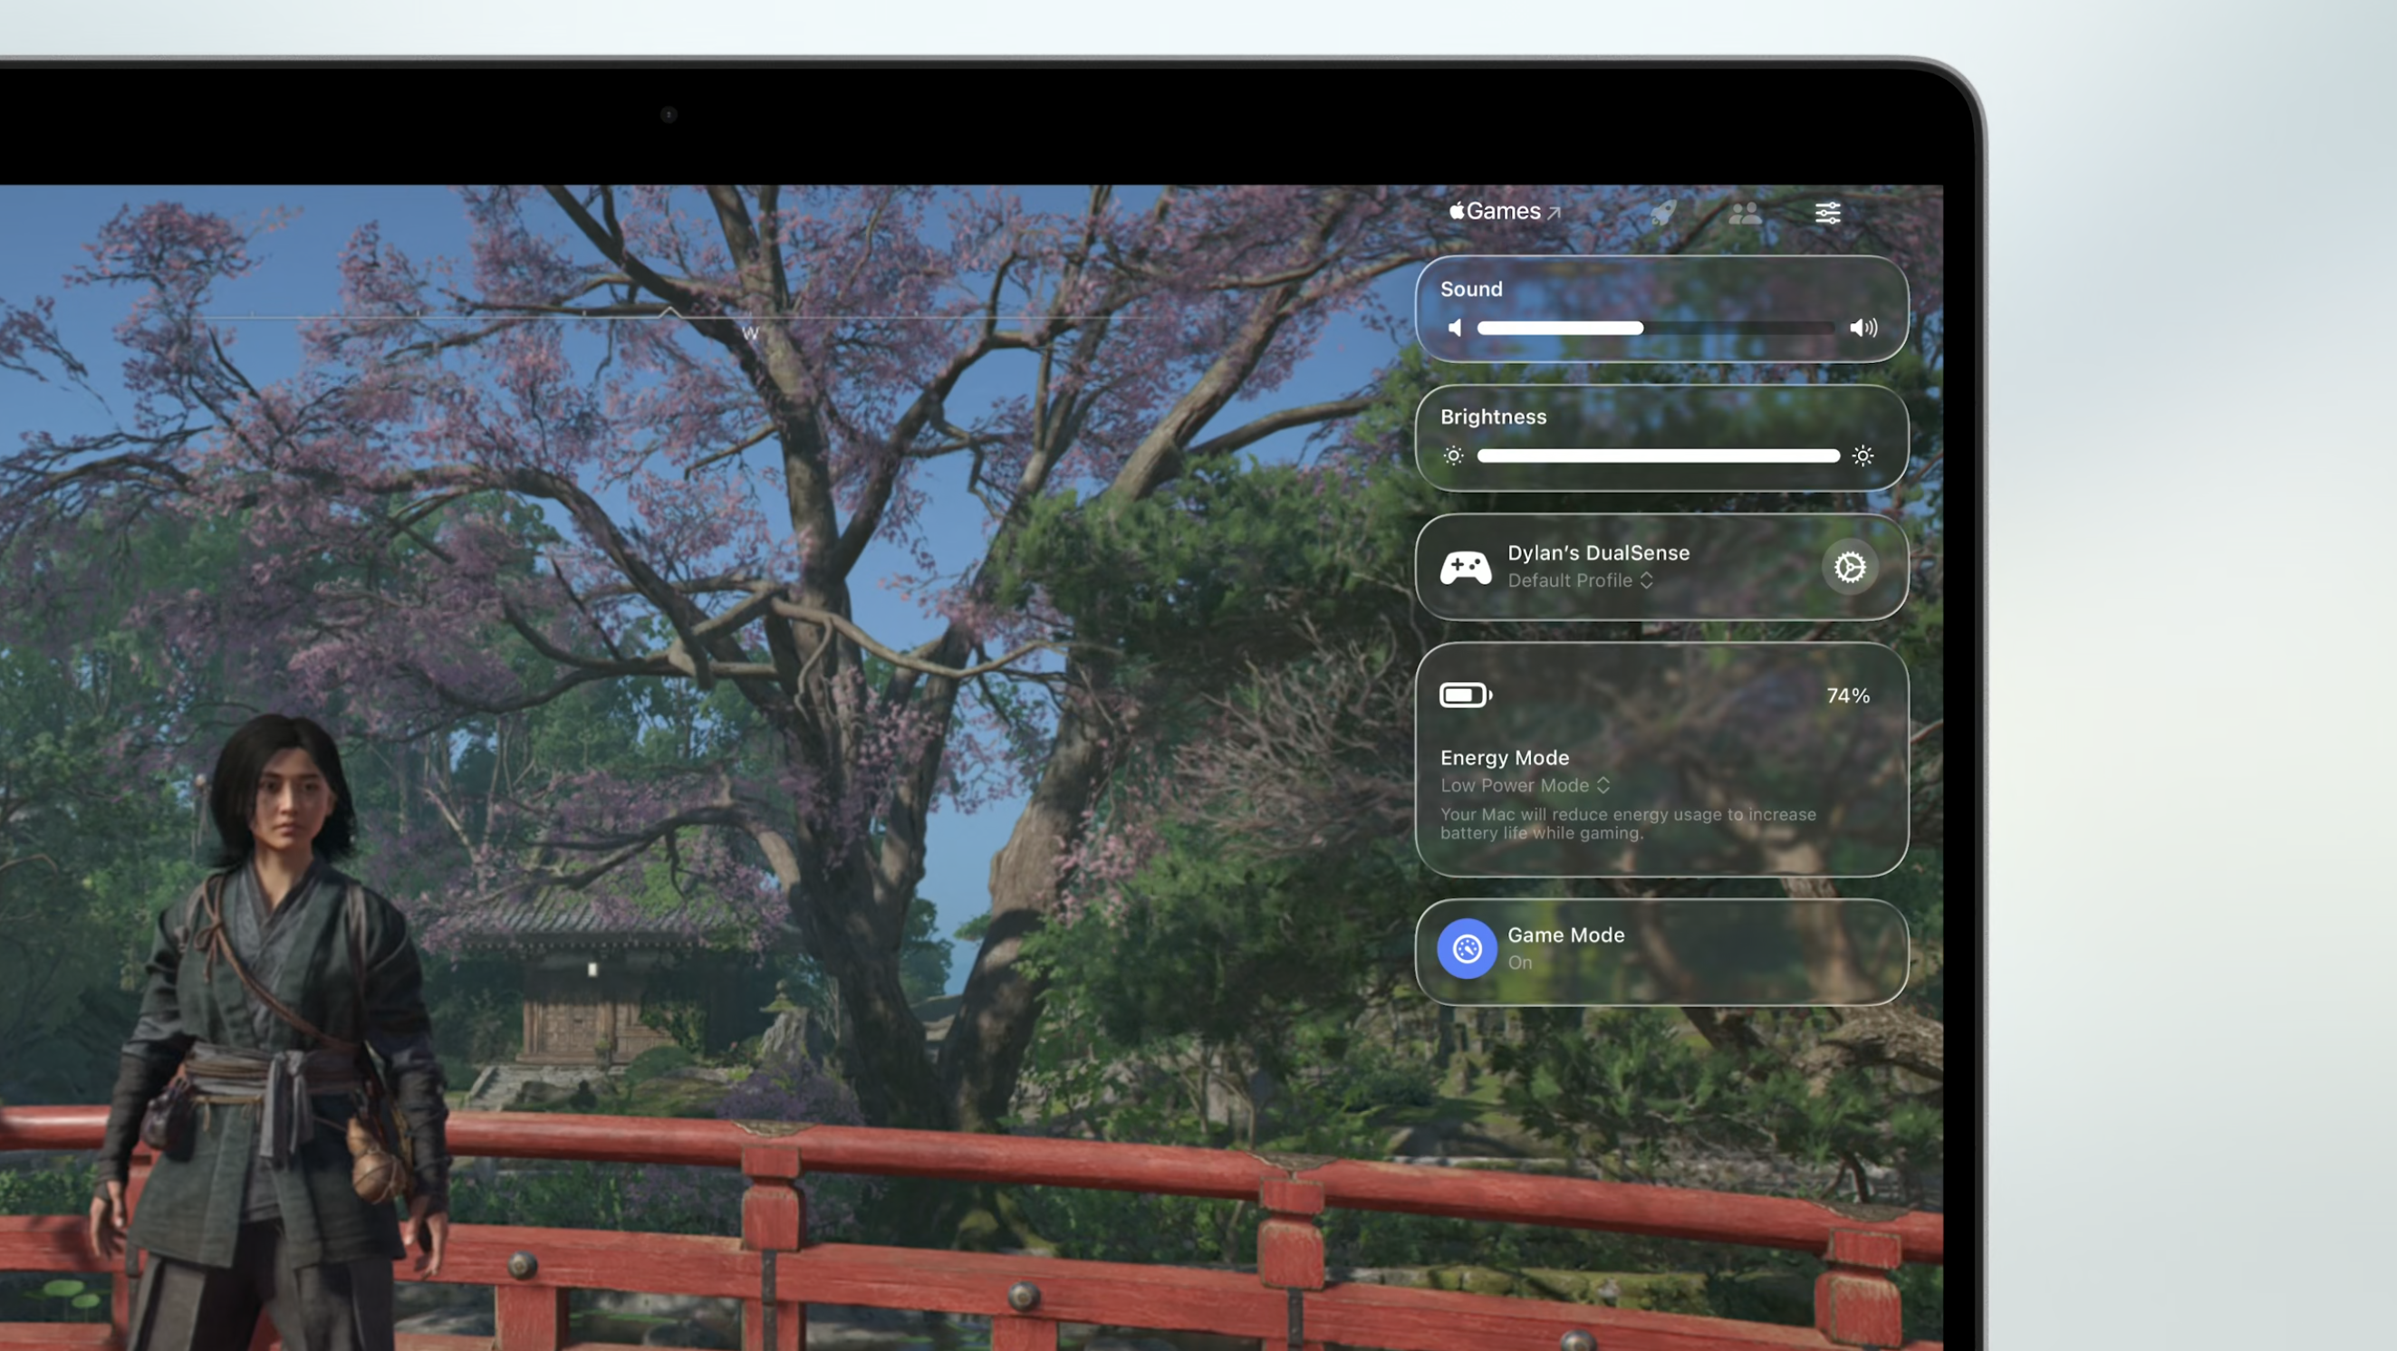
Task: Expand the Default Profile dropdown
Action: coord(1580,580)
